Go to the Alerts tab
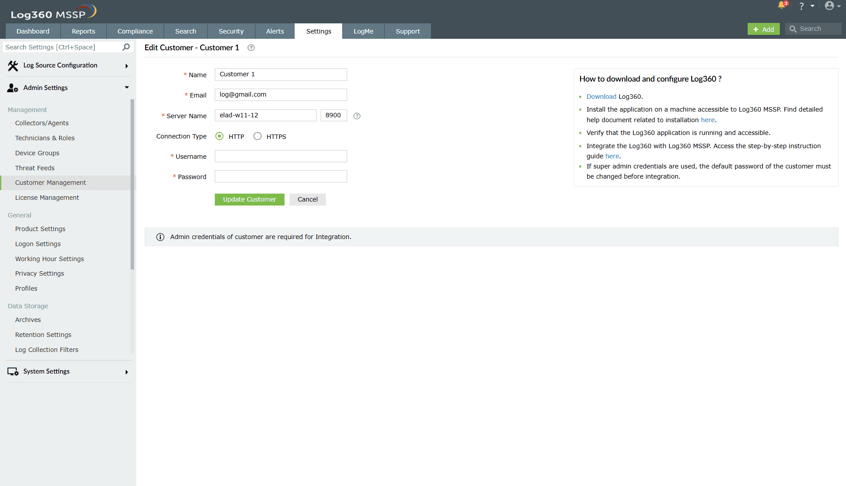846x486 pixels. [275, 31]
